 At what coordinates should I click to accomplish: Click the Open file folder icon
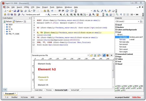tap(10, 11)
